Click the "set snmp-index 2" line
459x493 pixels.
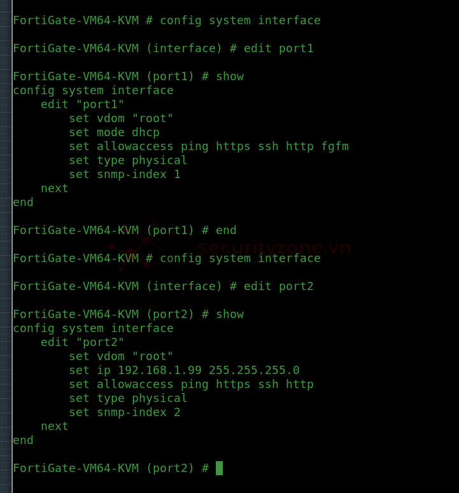tap(125, 412)
